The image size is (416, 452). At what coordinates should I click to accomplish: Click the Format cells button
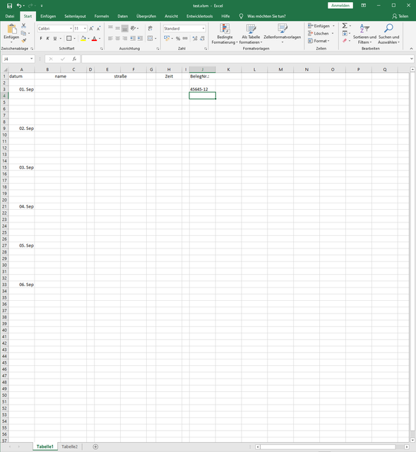[319, 41]
